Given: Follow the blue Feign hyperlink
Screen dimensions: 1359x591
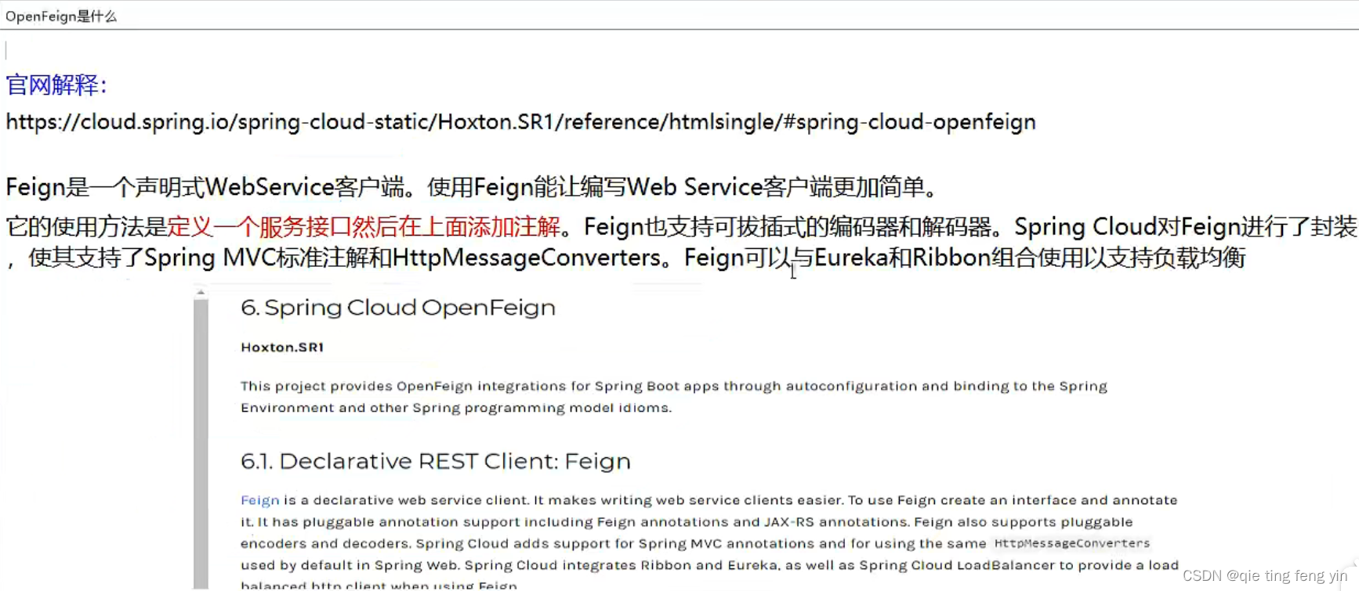Looking at the screenshot, I should [x=259, y=500].
